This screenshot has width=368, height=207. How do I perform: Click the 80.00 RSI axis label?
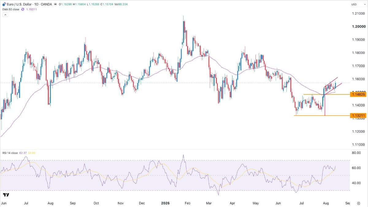click(x=356, y=153)
